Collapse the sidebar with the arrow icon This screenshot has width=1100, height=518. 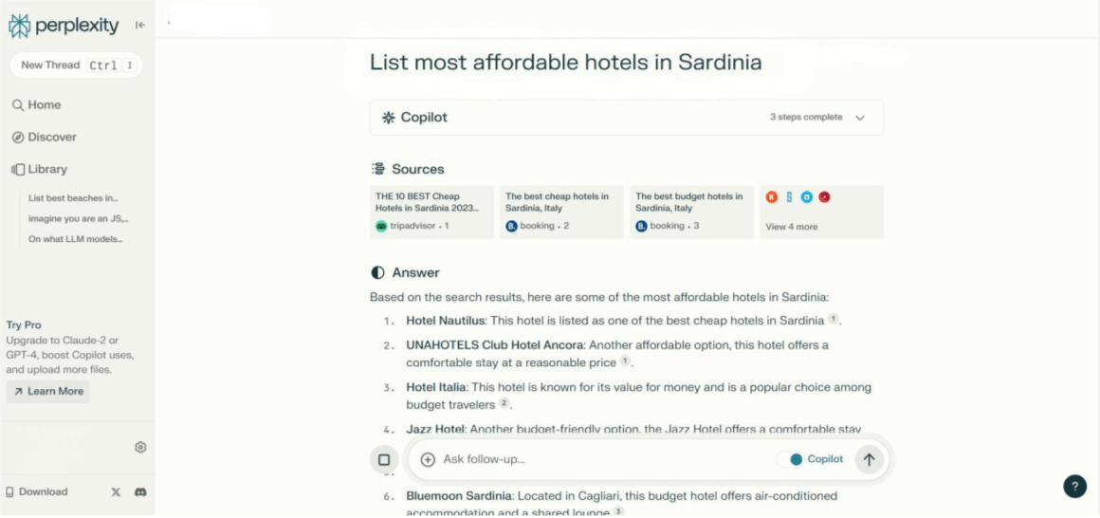click(140, 26)
